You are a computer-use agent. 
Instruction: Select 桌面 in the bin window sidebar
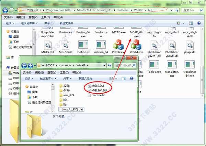14,37
